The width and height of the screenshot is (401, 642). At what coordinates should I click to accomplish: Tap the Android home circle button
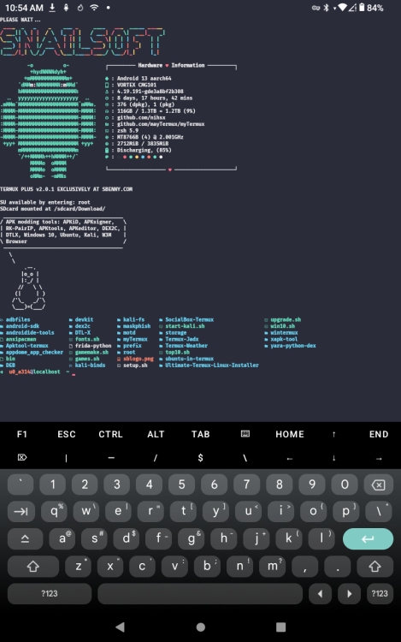click(x=200, y=627)
